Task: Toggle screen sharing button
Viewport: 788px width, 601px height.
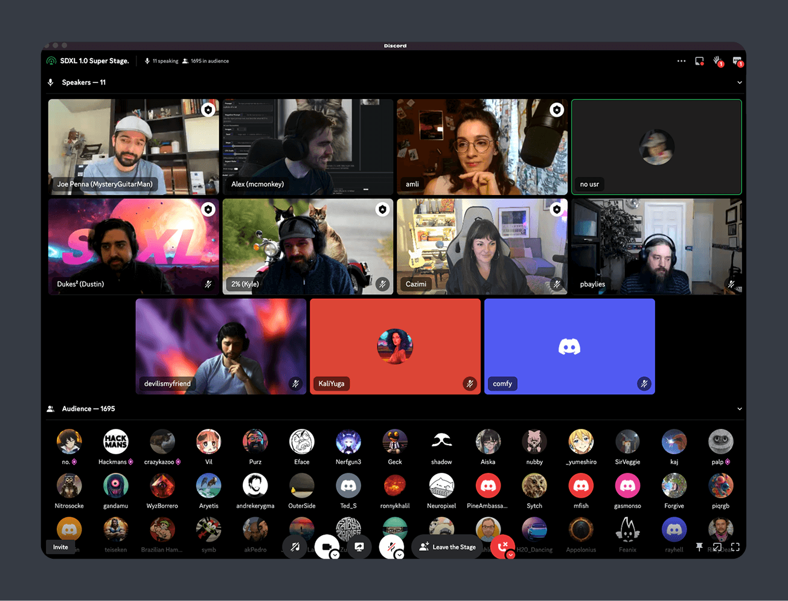Action: coord(359,547)
